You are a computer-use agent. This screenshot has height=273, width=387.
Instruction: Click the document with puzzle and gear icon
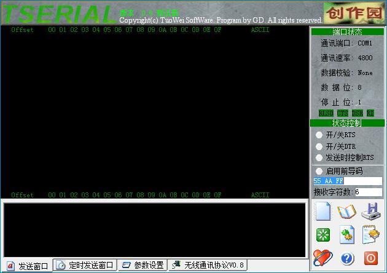347,234
